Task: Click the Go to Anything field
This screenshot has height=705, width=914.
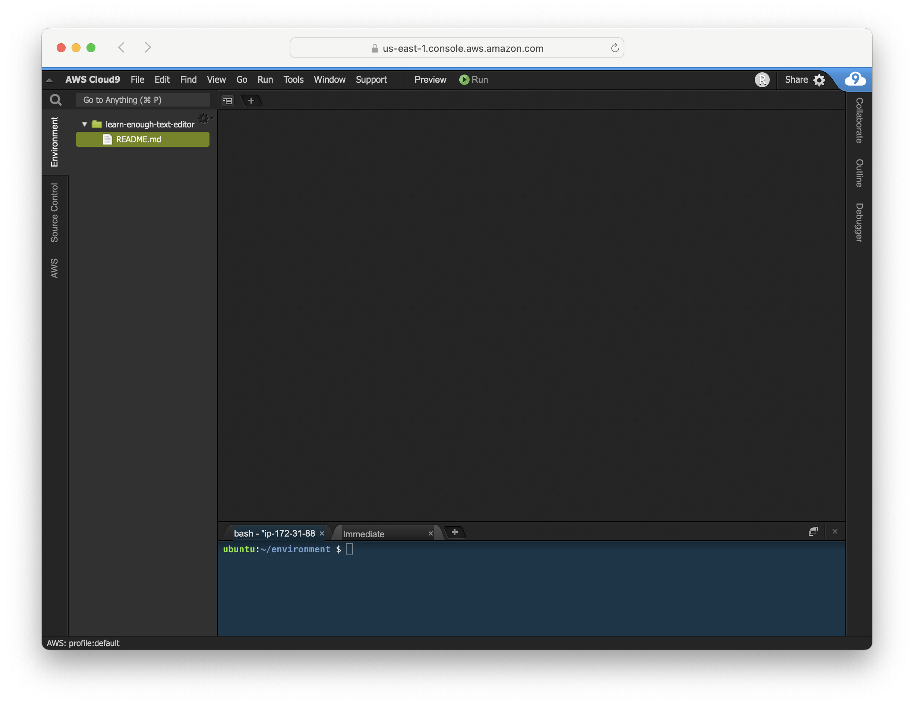Action: (143, 100)
